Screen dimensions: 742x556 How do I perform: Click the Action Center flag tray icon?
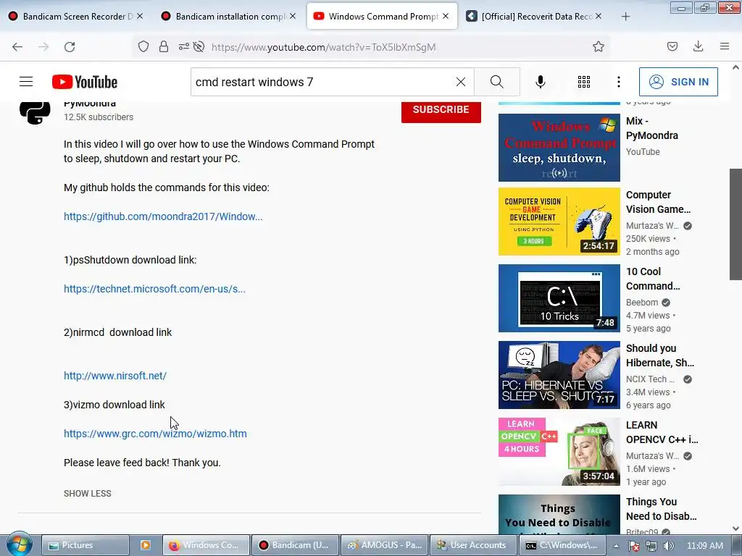634,546
